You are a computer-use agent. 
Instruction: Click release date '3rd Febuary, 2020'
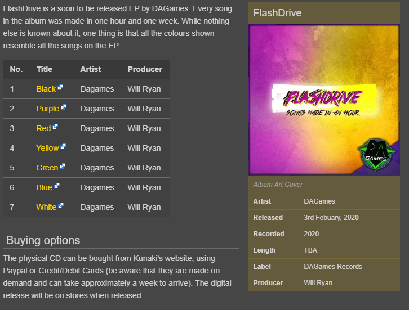tap(331, 218)
